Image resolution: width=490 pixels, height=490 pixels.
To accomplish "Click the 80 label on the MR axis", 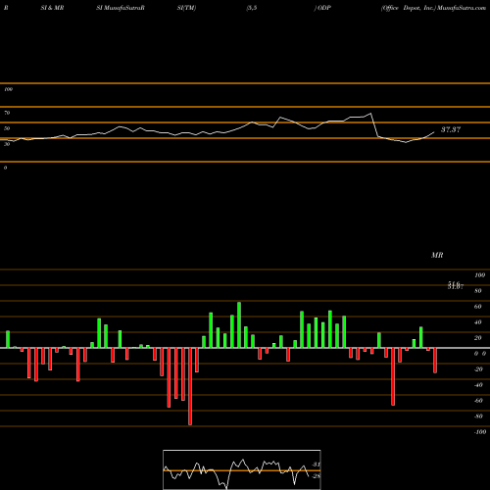I will pyautogui.click(x=477, y=291).
